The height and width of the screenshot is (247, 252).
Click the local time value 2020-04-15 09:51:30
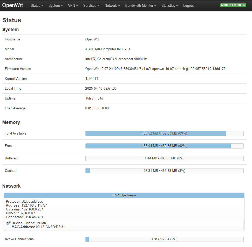coord(101,89)
